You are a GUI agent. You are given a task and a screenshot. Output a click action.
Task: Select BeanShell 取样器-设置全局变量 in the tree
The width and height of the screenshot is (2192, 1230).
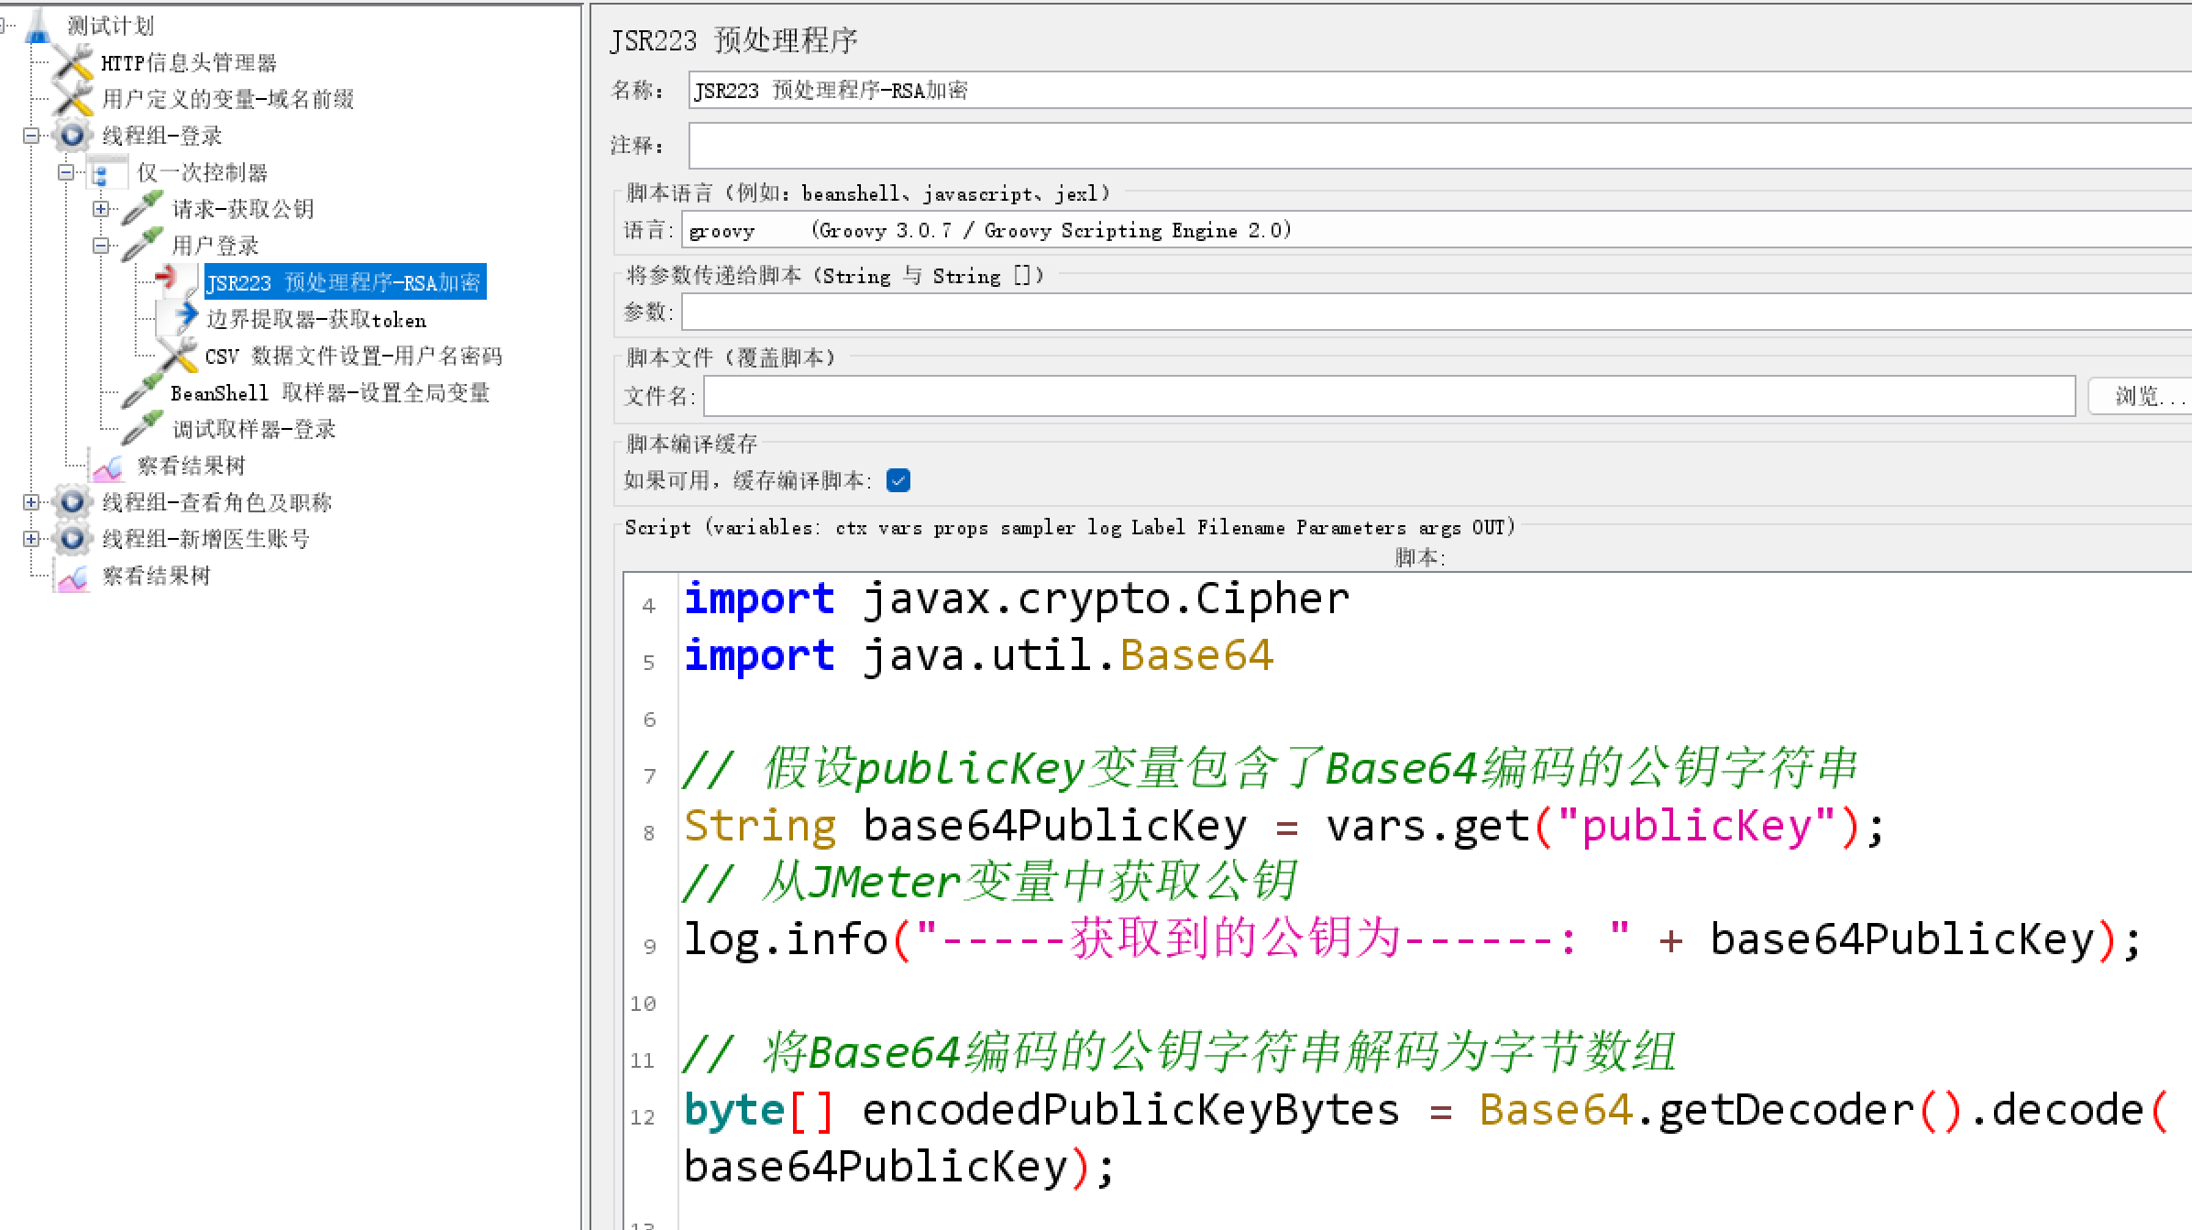[x=330, y=393]
